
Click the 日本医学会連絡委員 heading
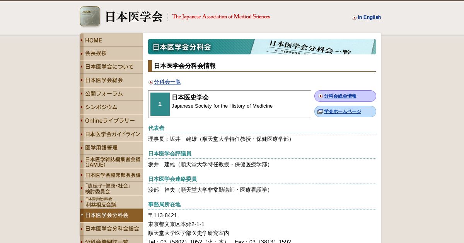pos(172,179)
